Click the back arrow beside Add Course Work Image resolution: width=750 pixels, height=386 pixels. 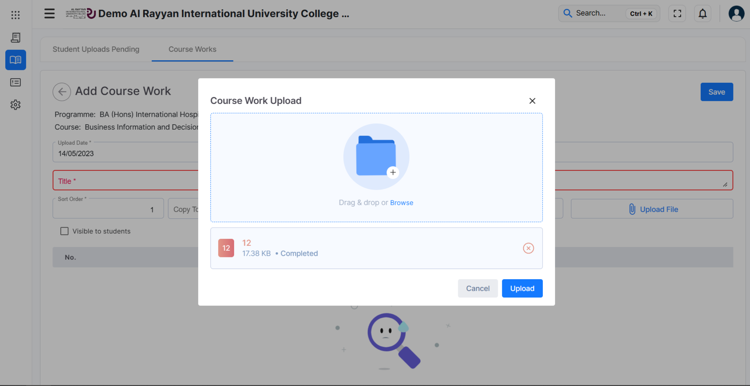pos(62,92)
